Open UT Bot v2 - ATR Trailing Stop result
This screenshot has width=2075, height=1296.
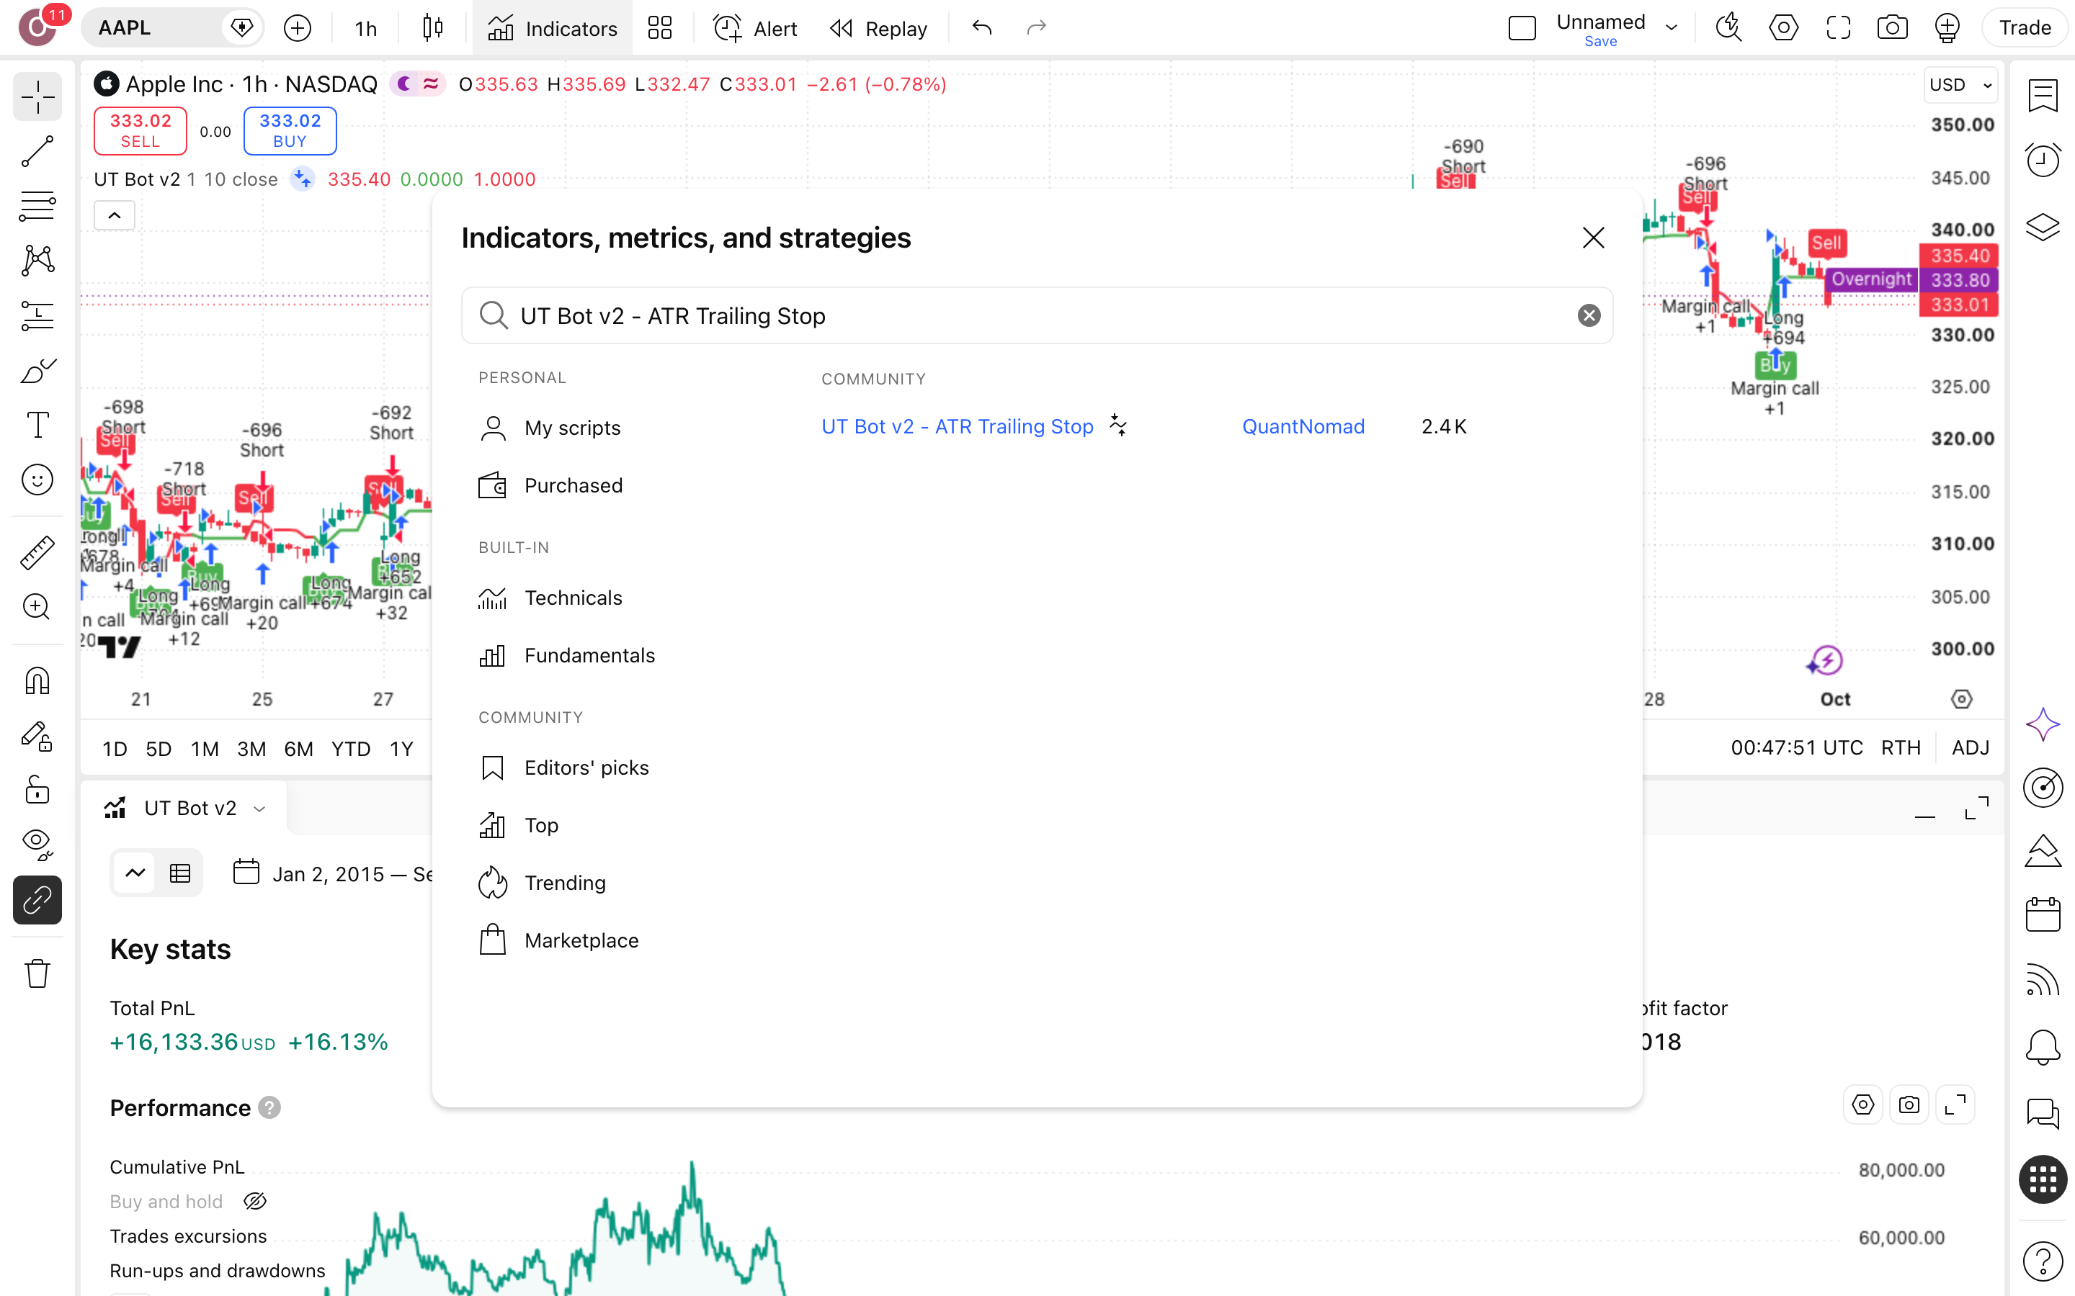pyautogui.click(x=957, y=426)
